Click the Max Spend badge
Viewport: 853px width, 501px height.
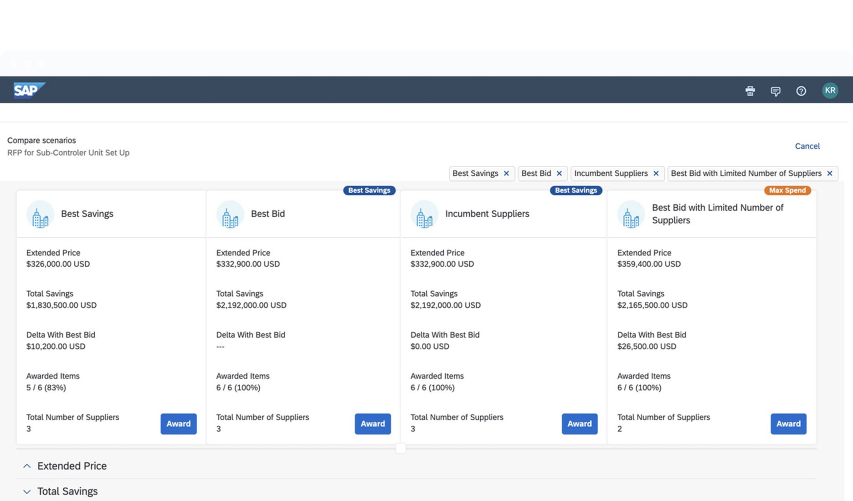tap(787, 190)
